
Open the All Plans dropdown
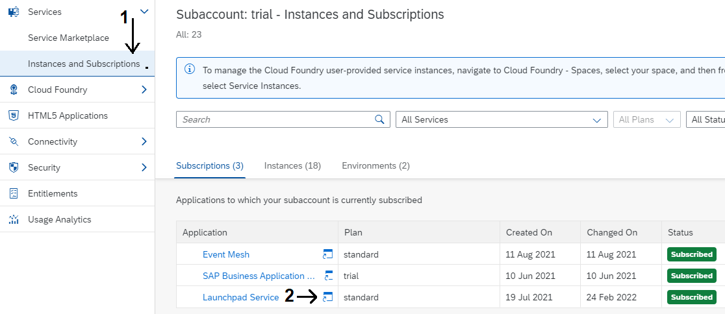click(x=647, y=119)
